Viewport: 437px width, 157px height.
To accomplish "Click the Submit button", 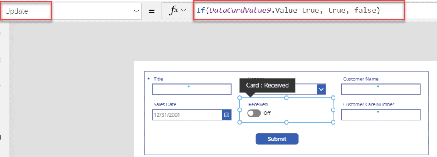I will (277, 139).
